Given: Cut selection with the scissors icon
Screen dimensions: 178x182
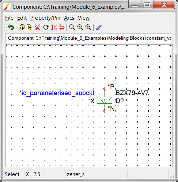Looking at the screenshot, I should pyautogui.click(x=37, y=27).
